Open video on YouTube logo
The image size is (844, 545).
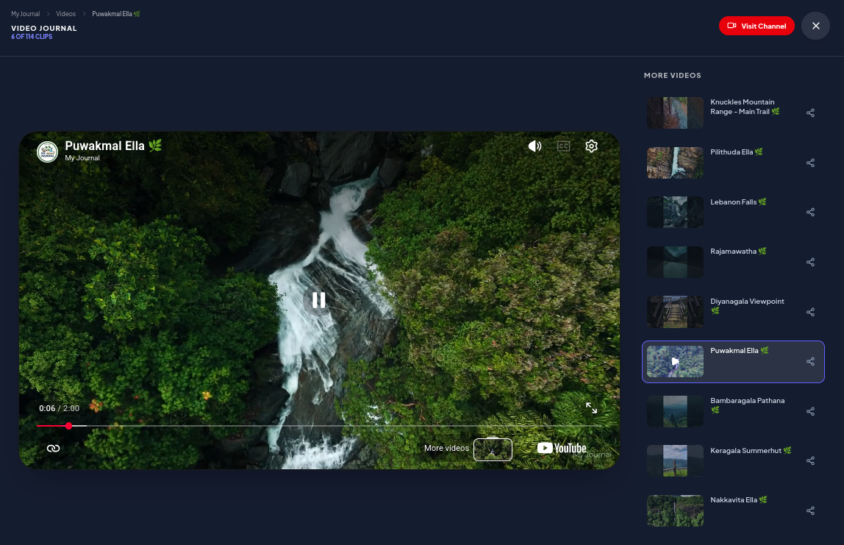tap(562, 448)
